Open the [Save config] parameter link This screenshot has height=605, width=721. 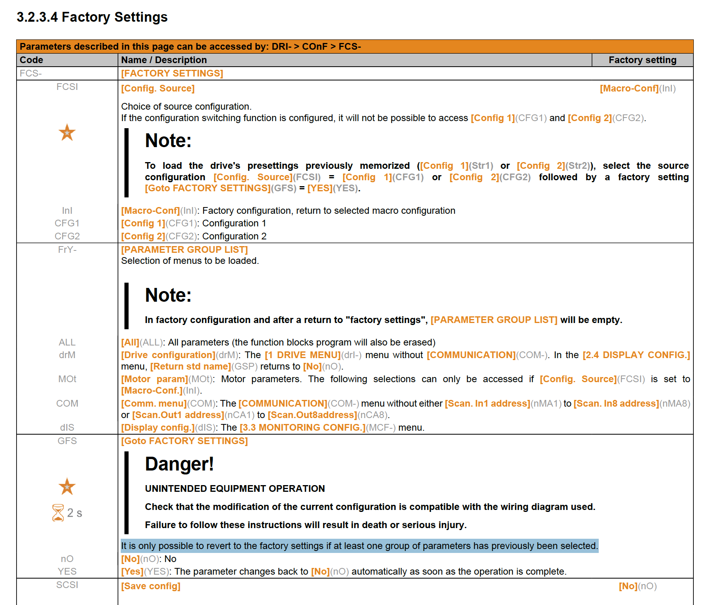pos(151,586)
